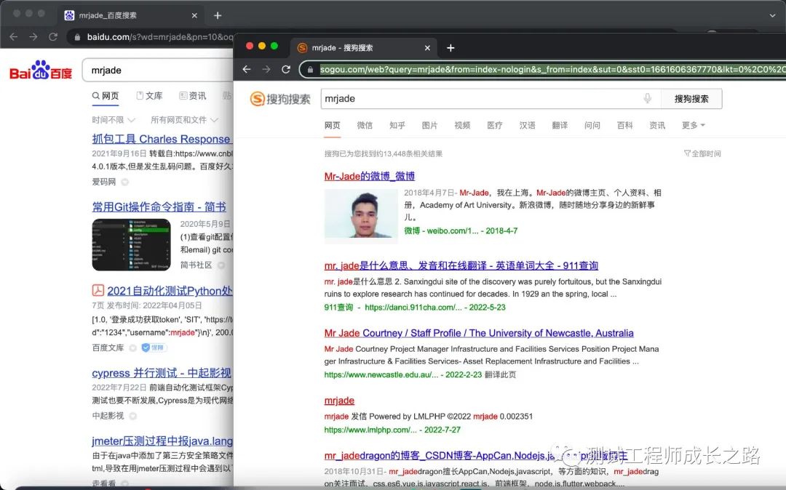Switch to the 视频 tab in Sogou

(462, 125)
